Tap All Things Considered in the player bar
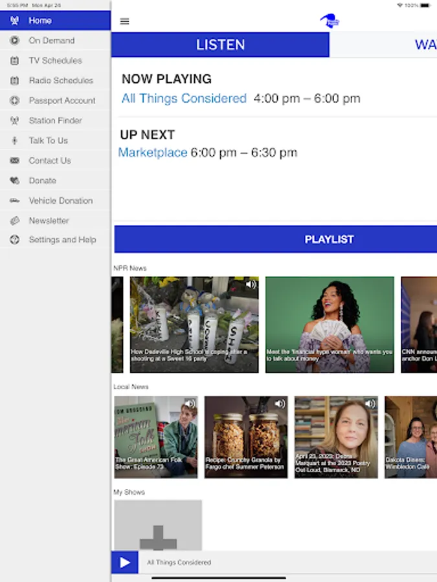Viewport: 437px width, 582px height. click(179, 563)
